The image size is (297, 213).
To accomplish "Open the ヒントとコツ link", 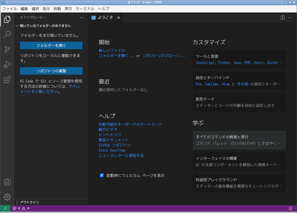I will point(110,135).
